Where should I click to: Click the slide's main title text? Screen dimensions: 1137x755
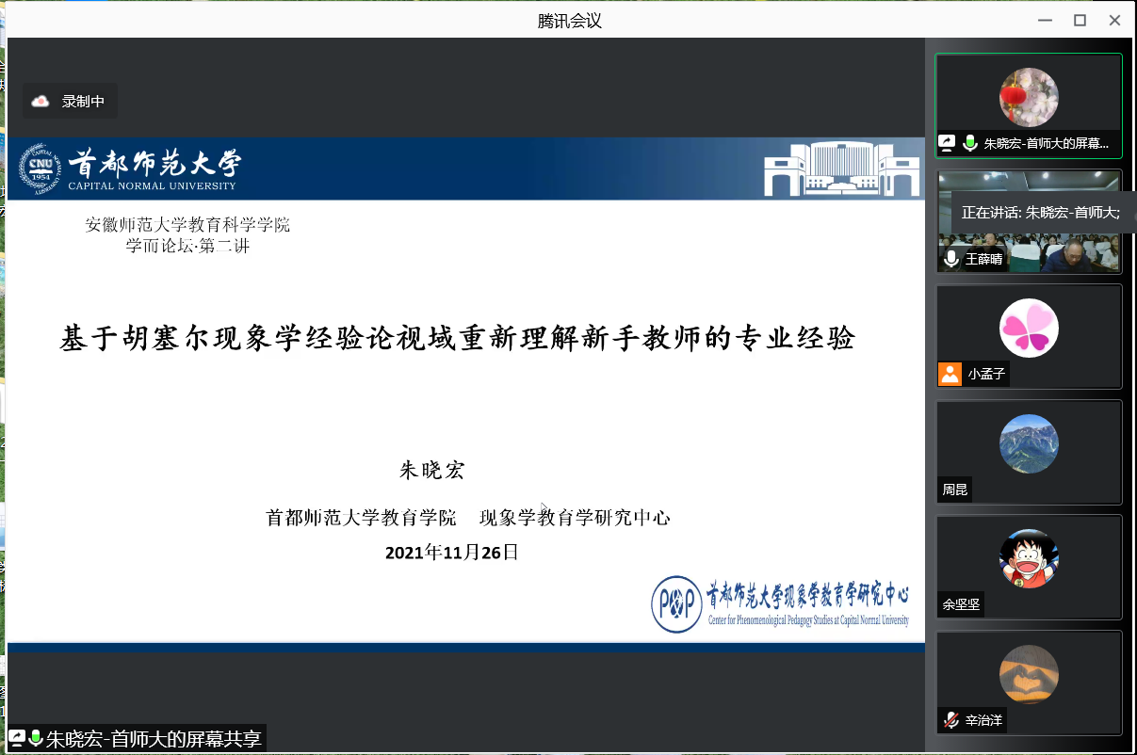pyautogui.click(x=458, y=338)
